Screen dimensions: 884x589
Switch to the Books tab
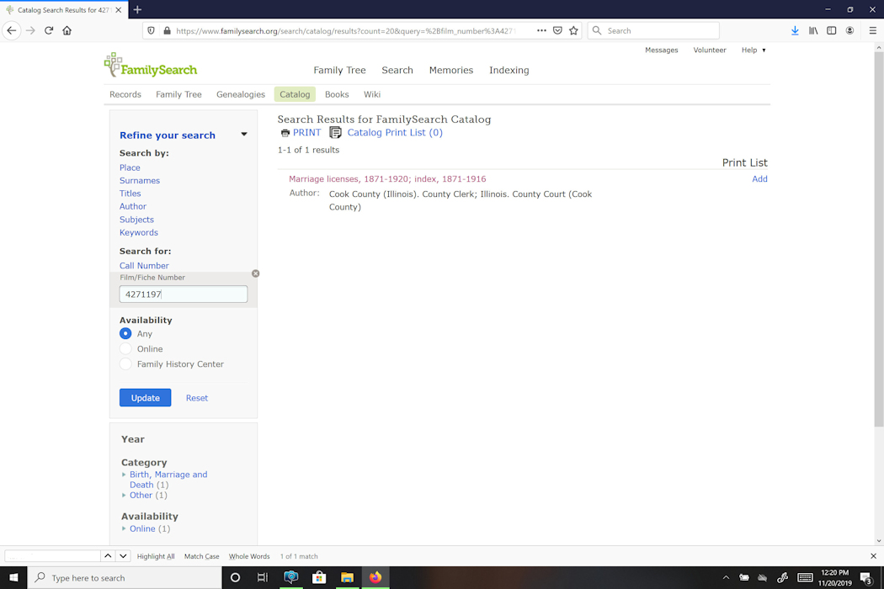click(x=337, y=95)
